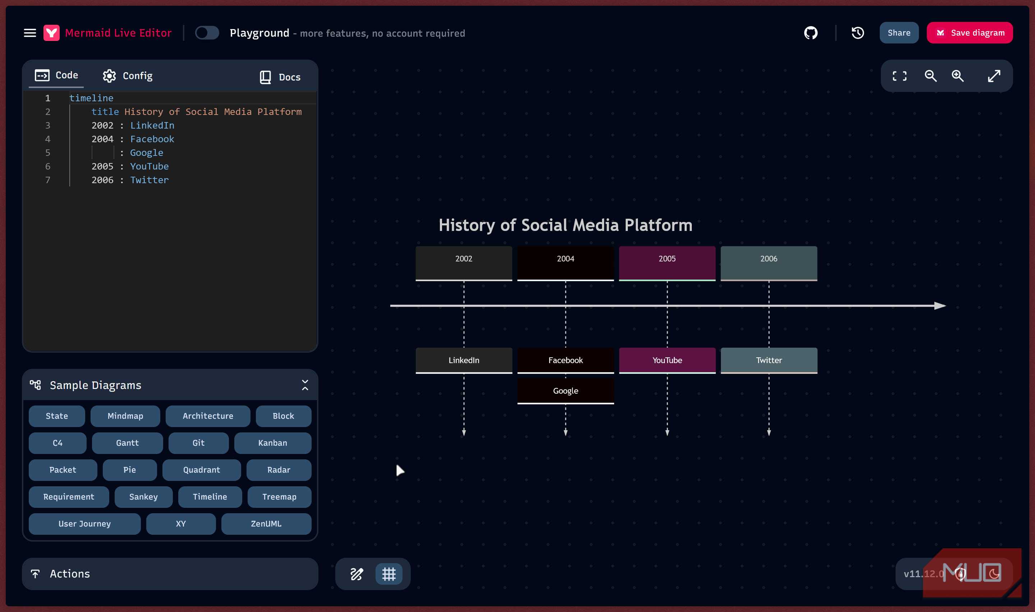Click 'LinkedIn' in the code editor
This screenshot has height=612, width=1035.
click(152, 125)
